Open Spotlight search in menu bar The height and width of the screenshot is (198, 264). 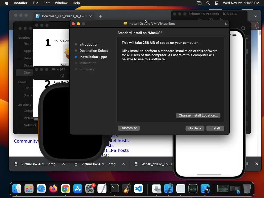click(208, 3)
